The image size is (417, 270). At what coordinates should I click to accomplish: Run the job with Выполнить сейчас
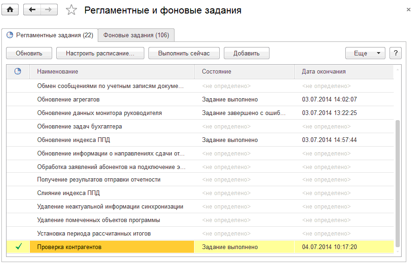pos(184,53)
